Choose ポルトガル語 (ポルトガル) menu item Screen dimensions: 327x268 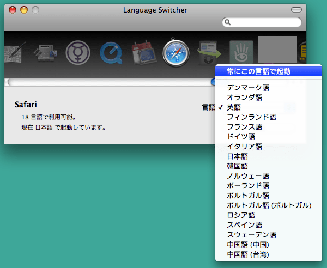[269, 205]
